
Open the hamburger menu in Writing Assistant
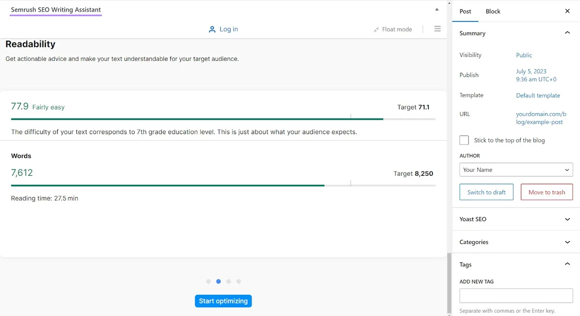click(437, 29)
